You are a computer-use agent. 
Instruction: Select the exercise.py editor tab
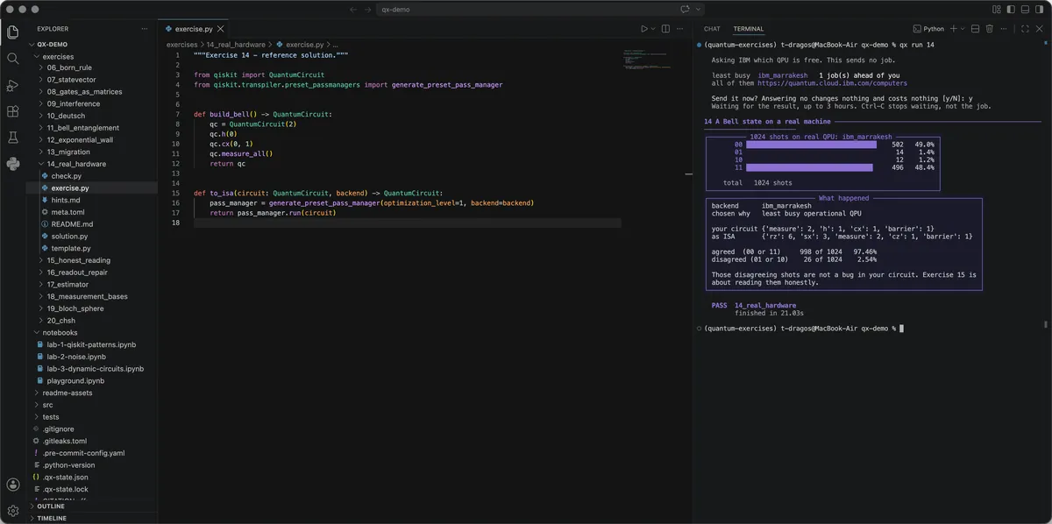tap(193, 29)
